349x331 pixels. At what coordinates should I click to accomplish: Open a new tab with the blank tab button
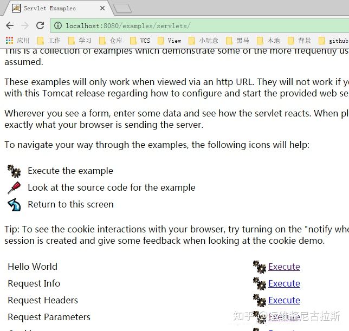pos(122,8)
